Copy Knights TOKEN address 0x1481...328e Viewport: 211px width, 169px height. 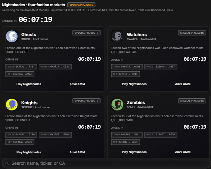click(21, 135)
